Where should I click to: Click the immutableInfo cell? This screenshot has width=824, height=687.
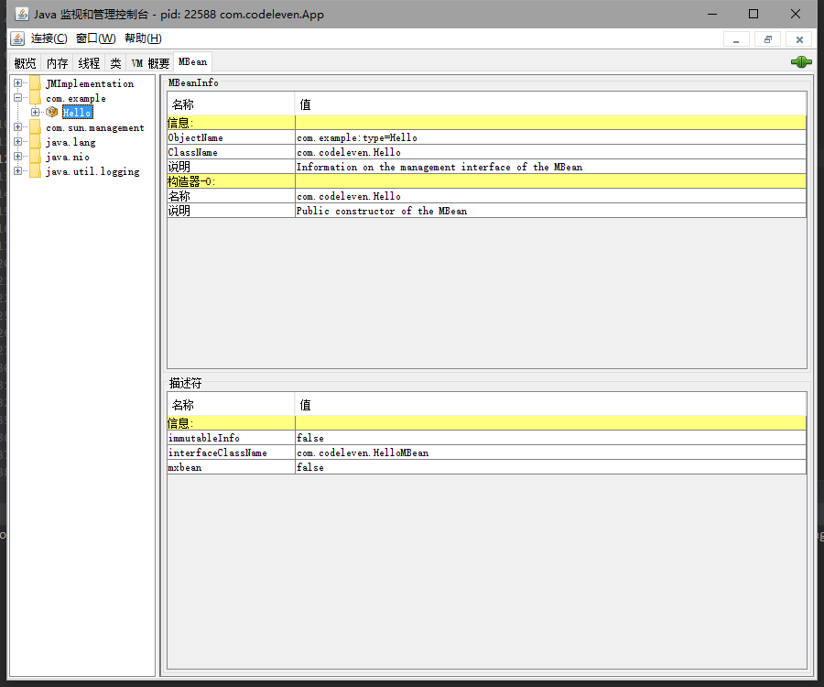pos(232,438)
